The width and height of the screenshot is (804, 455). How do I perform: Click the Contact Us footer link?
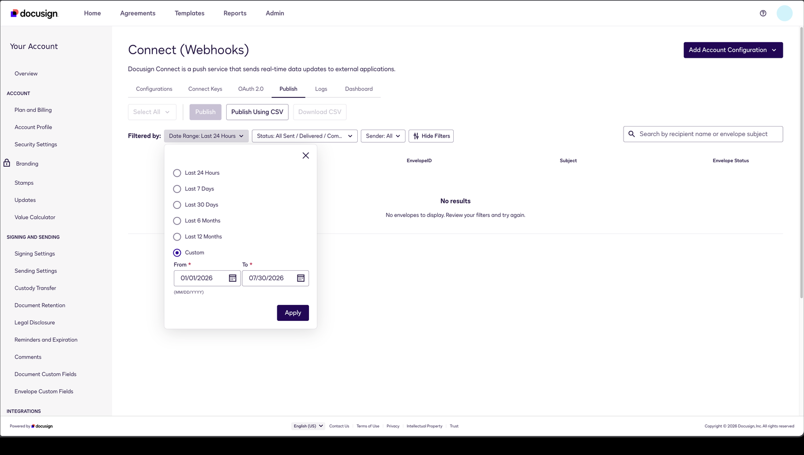coord(339,426)
